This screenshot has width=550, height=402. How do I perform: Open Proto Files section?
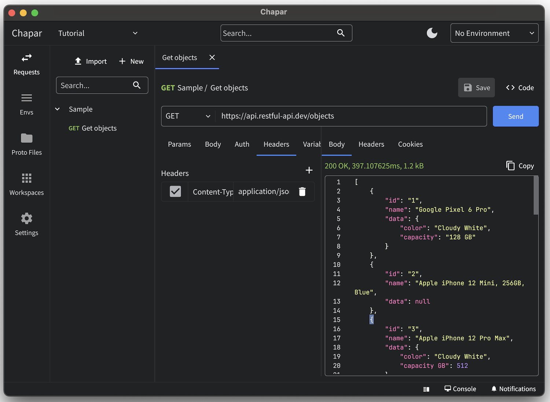pos(26,144)
